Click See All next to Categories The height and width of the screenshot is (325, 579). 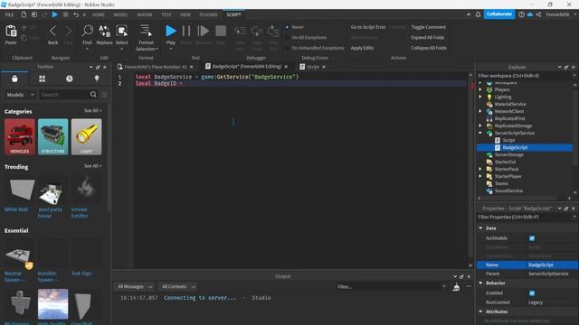pos(92,110)
